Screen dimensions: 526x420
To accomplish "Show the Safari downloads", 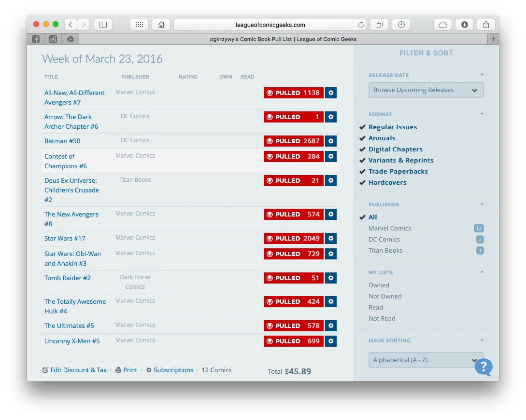I will point(465,25).
